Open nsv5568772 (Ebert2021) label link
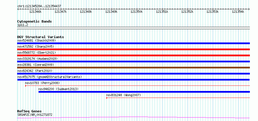Screen dimensions: 258x121 37,53
